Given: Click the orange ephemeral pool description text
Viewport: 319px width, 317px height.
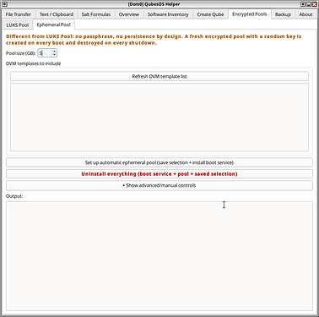Looking at the screenshot, I should 154,40.
